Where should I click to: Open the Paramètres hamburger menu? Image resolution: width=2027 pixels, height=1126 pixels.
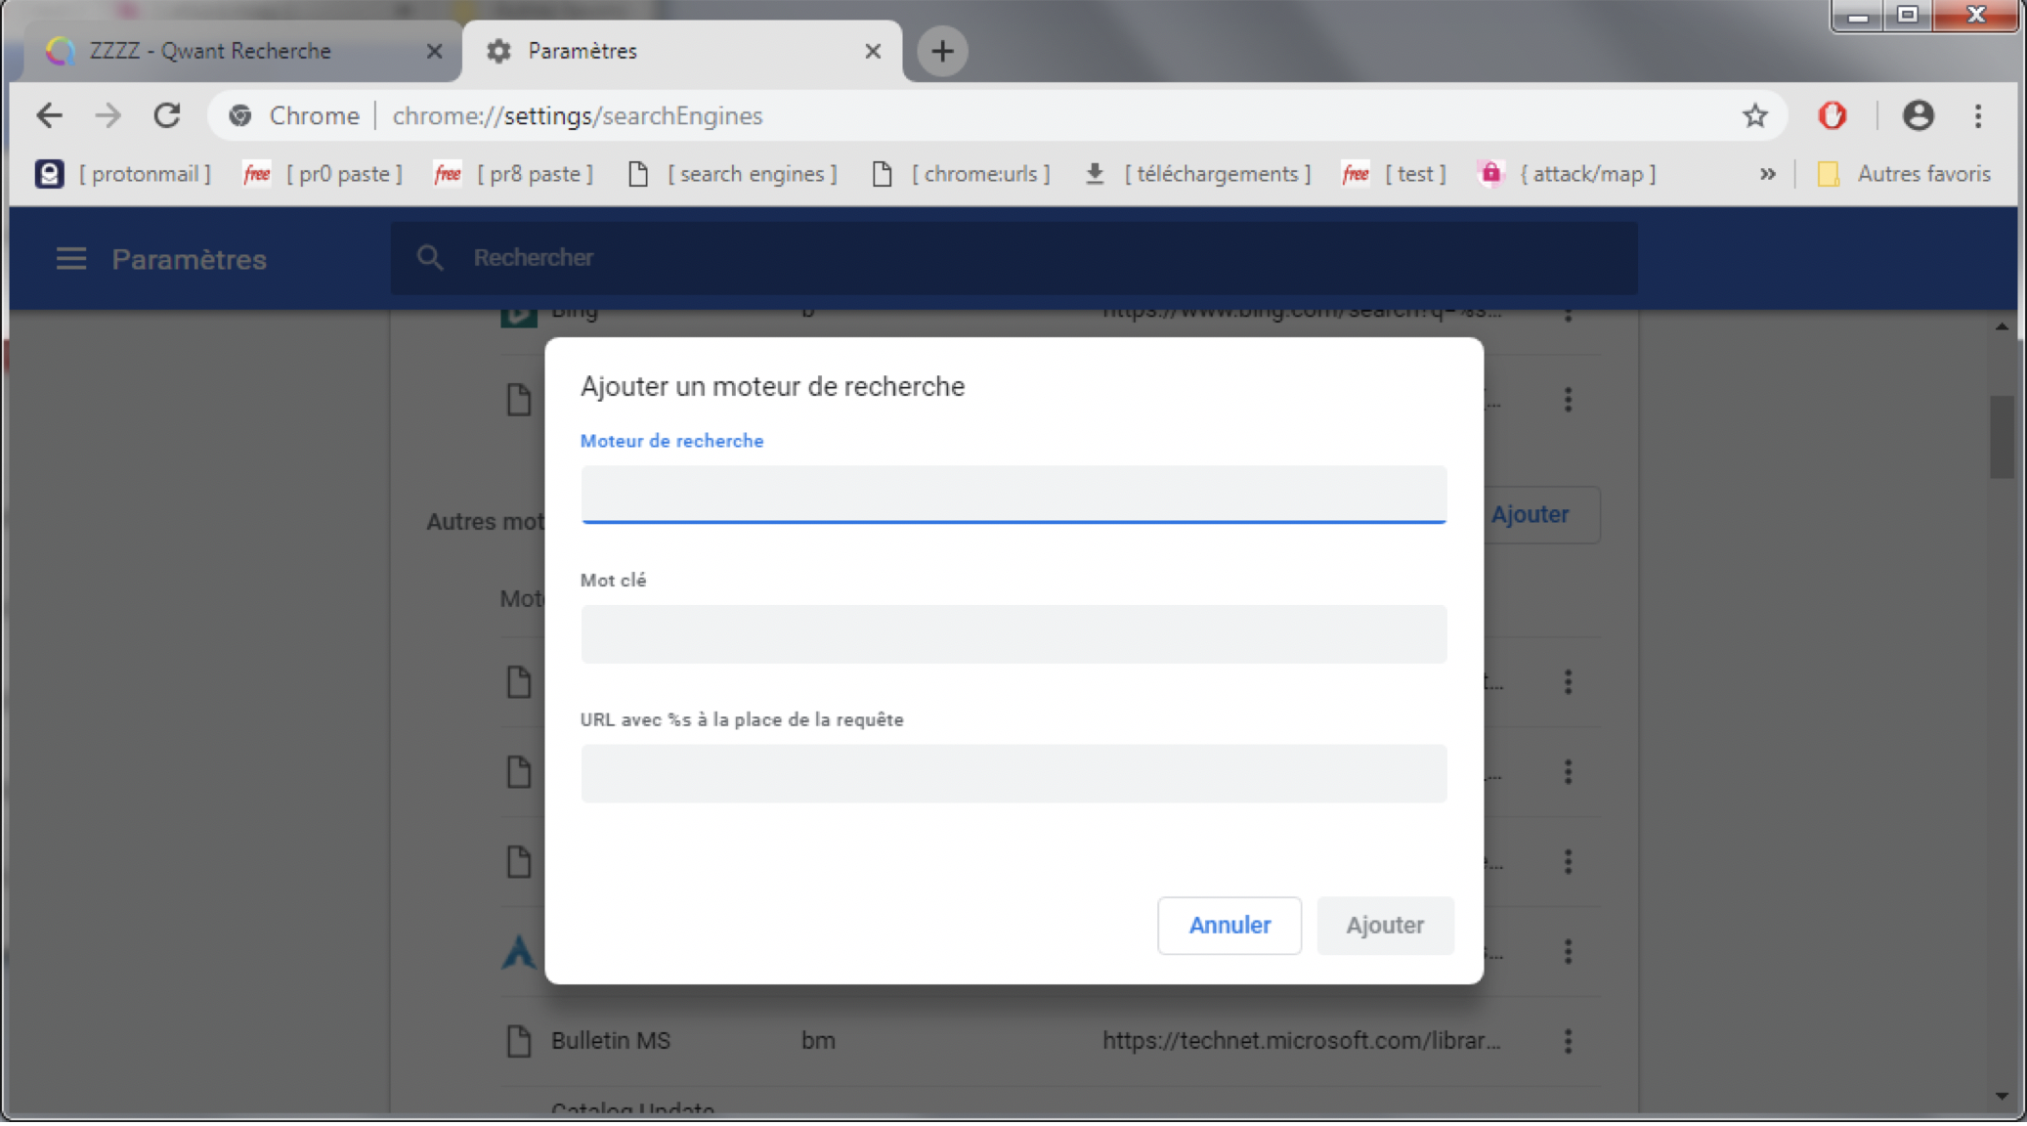[71, 259]
